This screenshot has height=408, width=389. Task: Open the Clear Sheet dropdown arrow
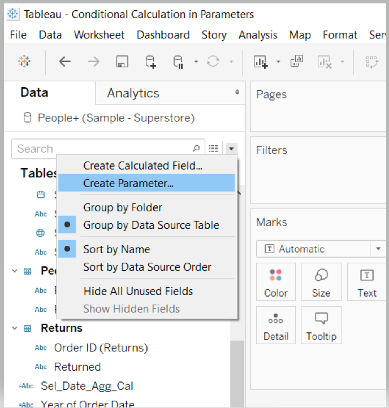click(x=343, y=62)
